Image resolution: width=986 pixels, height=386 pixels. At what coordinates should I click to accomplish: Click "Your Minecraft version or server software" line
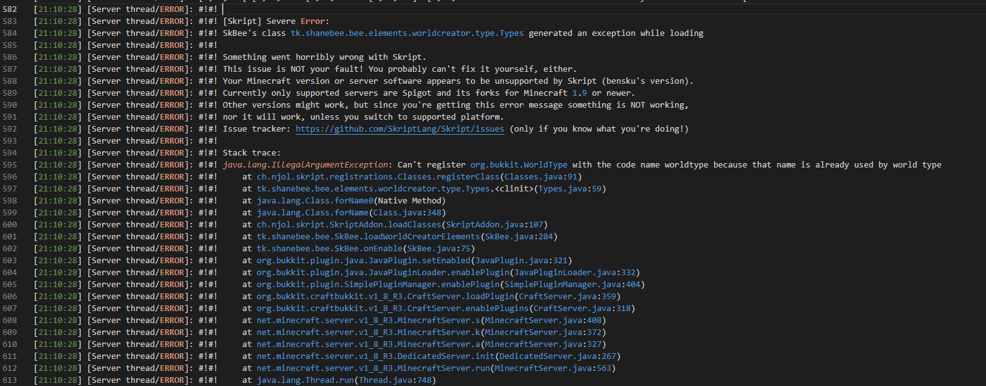[x=458, y=81]
